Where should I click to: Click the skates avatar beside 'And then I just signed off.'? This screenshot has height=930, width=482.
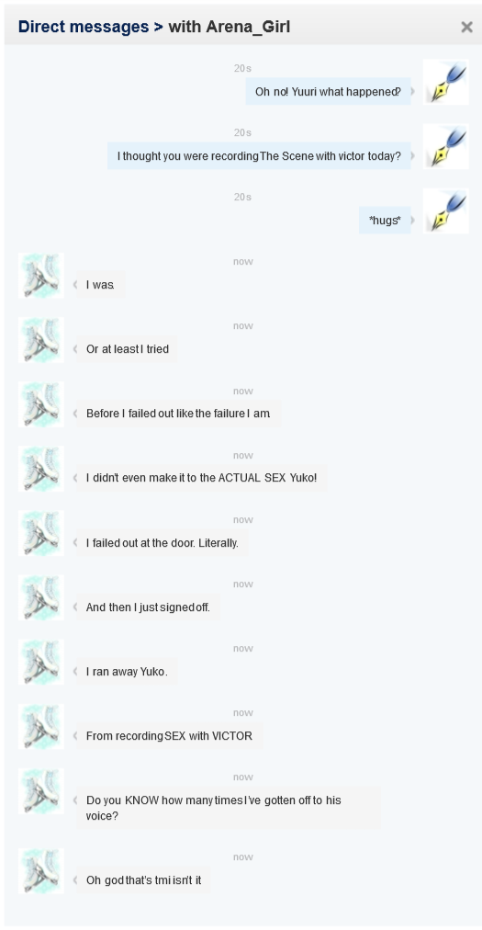tap(41, 598)
